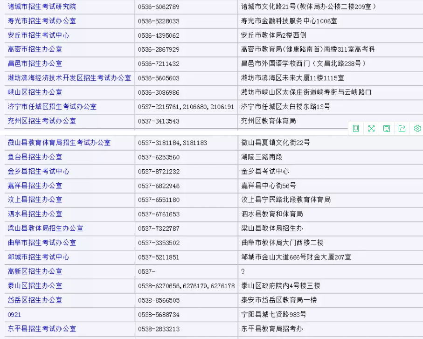Click 微山县教育体育局招生考试办公室 link

pos(59,143)
